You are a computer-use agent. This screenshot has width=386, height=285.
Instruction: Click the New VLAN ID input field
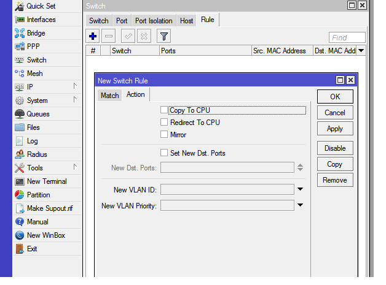[227, 189]
